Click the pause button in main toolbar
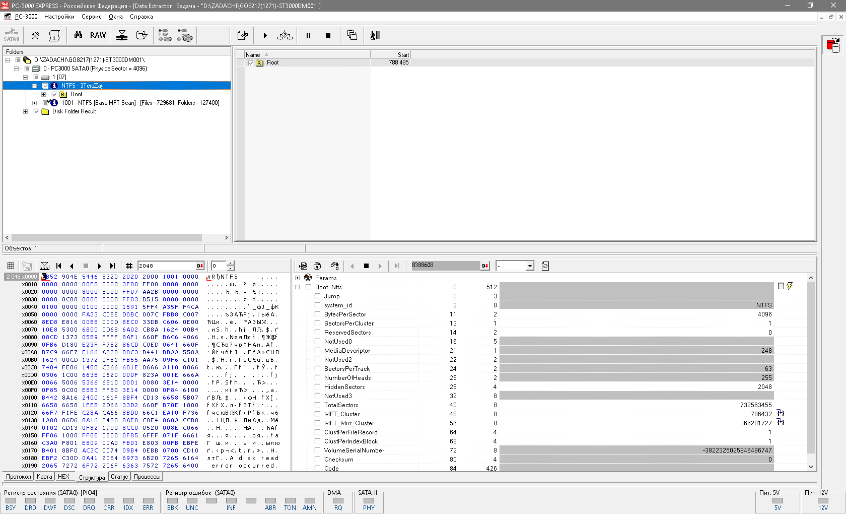 [308, 35]
